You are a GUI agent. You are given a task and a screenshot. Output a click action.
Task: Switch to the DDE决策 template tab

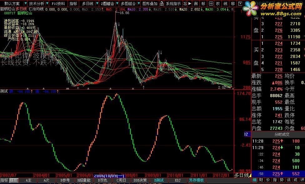click(x=140, y=180)
